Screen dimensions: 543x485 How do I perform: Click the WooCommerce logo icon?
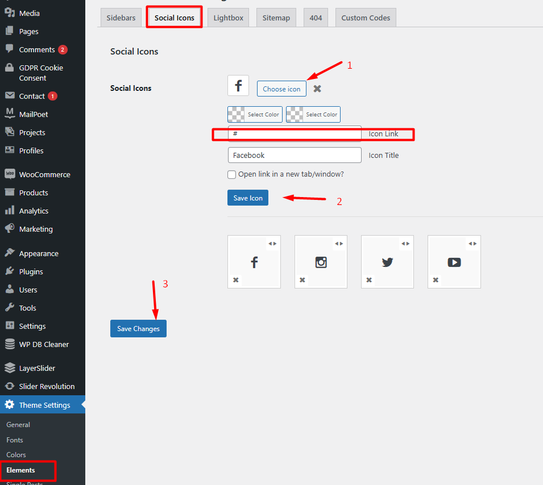10,174
